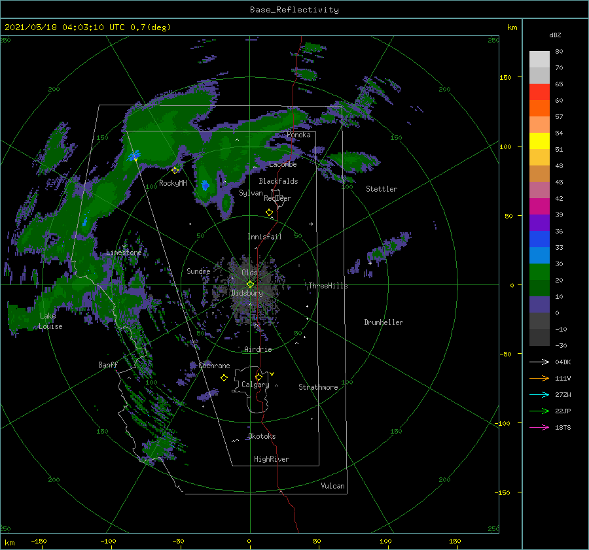Viewport: 589px width, 550px height.
Task: Click the magenta 18TS arrow in legend
Action: (x=539, y=427)
